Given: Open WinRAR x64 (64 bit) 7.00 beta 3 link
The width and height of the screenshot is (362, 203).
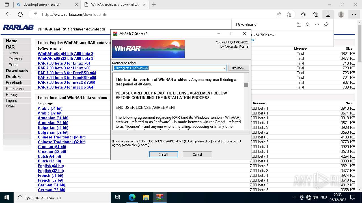Looking at the screenshot, I should [66, 54].
